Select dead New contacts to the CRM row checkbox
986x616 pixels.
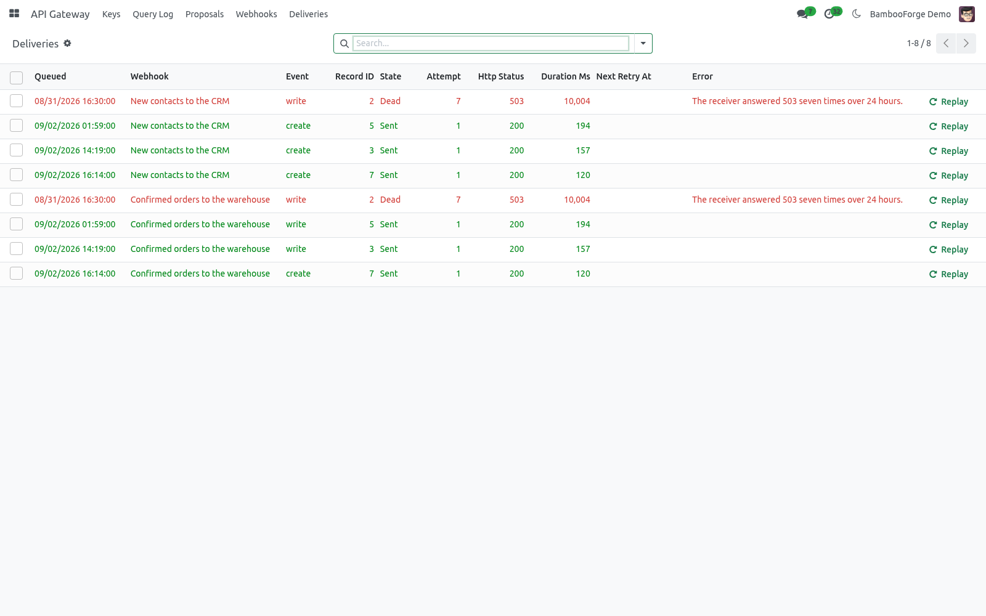(17, 101)
